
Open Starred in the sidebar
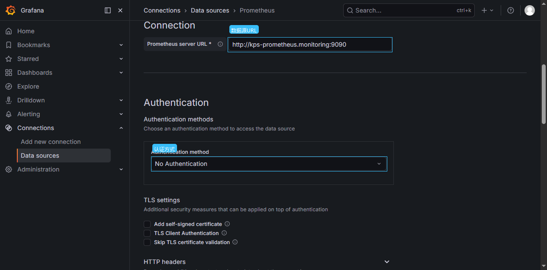28,59
